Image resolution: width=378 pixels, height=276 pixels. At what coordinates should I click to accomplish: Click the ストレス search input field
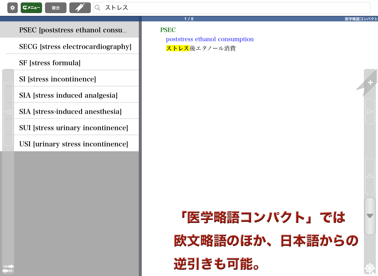(236, 8)
